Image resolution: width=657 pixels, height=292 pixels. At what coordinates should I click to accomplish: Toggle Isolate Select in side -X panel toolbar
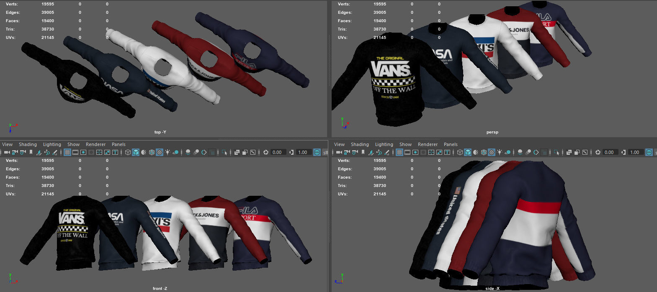[x=556, y=152]
